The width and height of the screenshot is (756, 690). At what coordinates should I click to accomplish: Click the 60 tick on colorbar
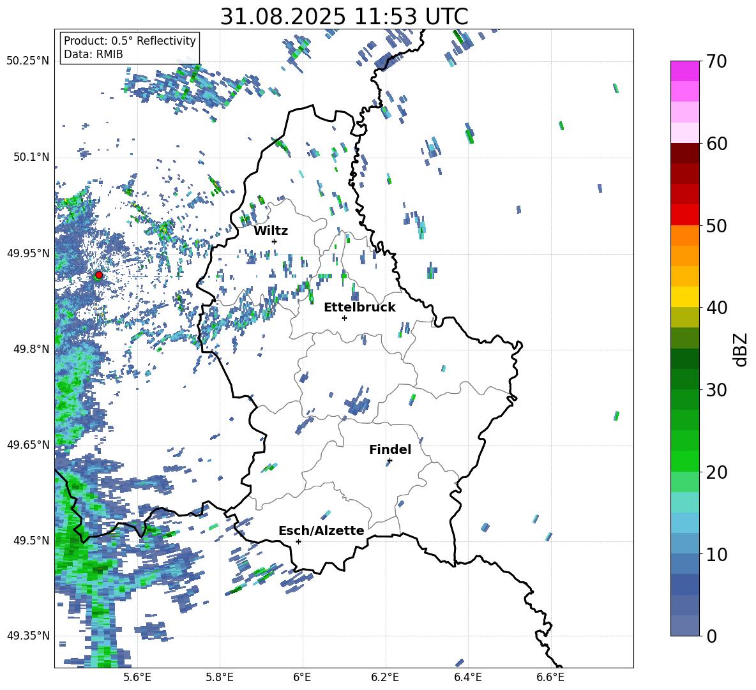716,144
